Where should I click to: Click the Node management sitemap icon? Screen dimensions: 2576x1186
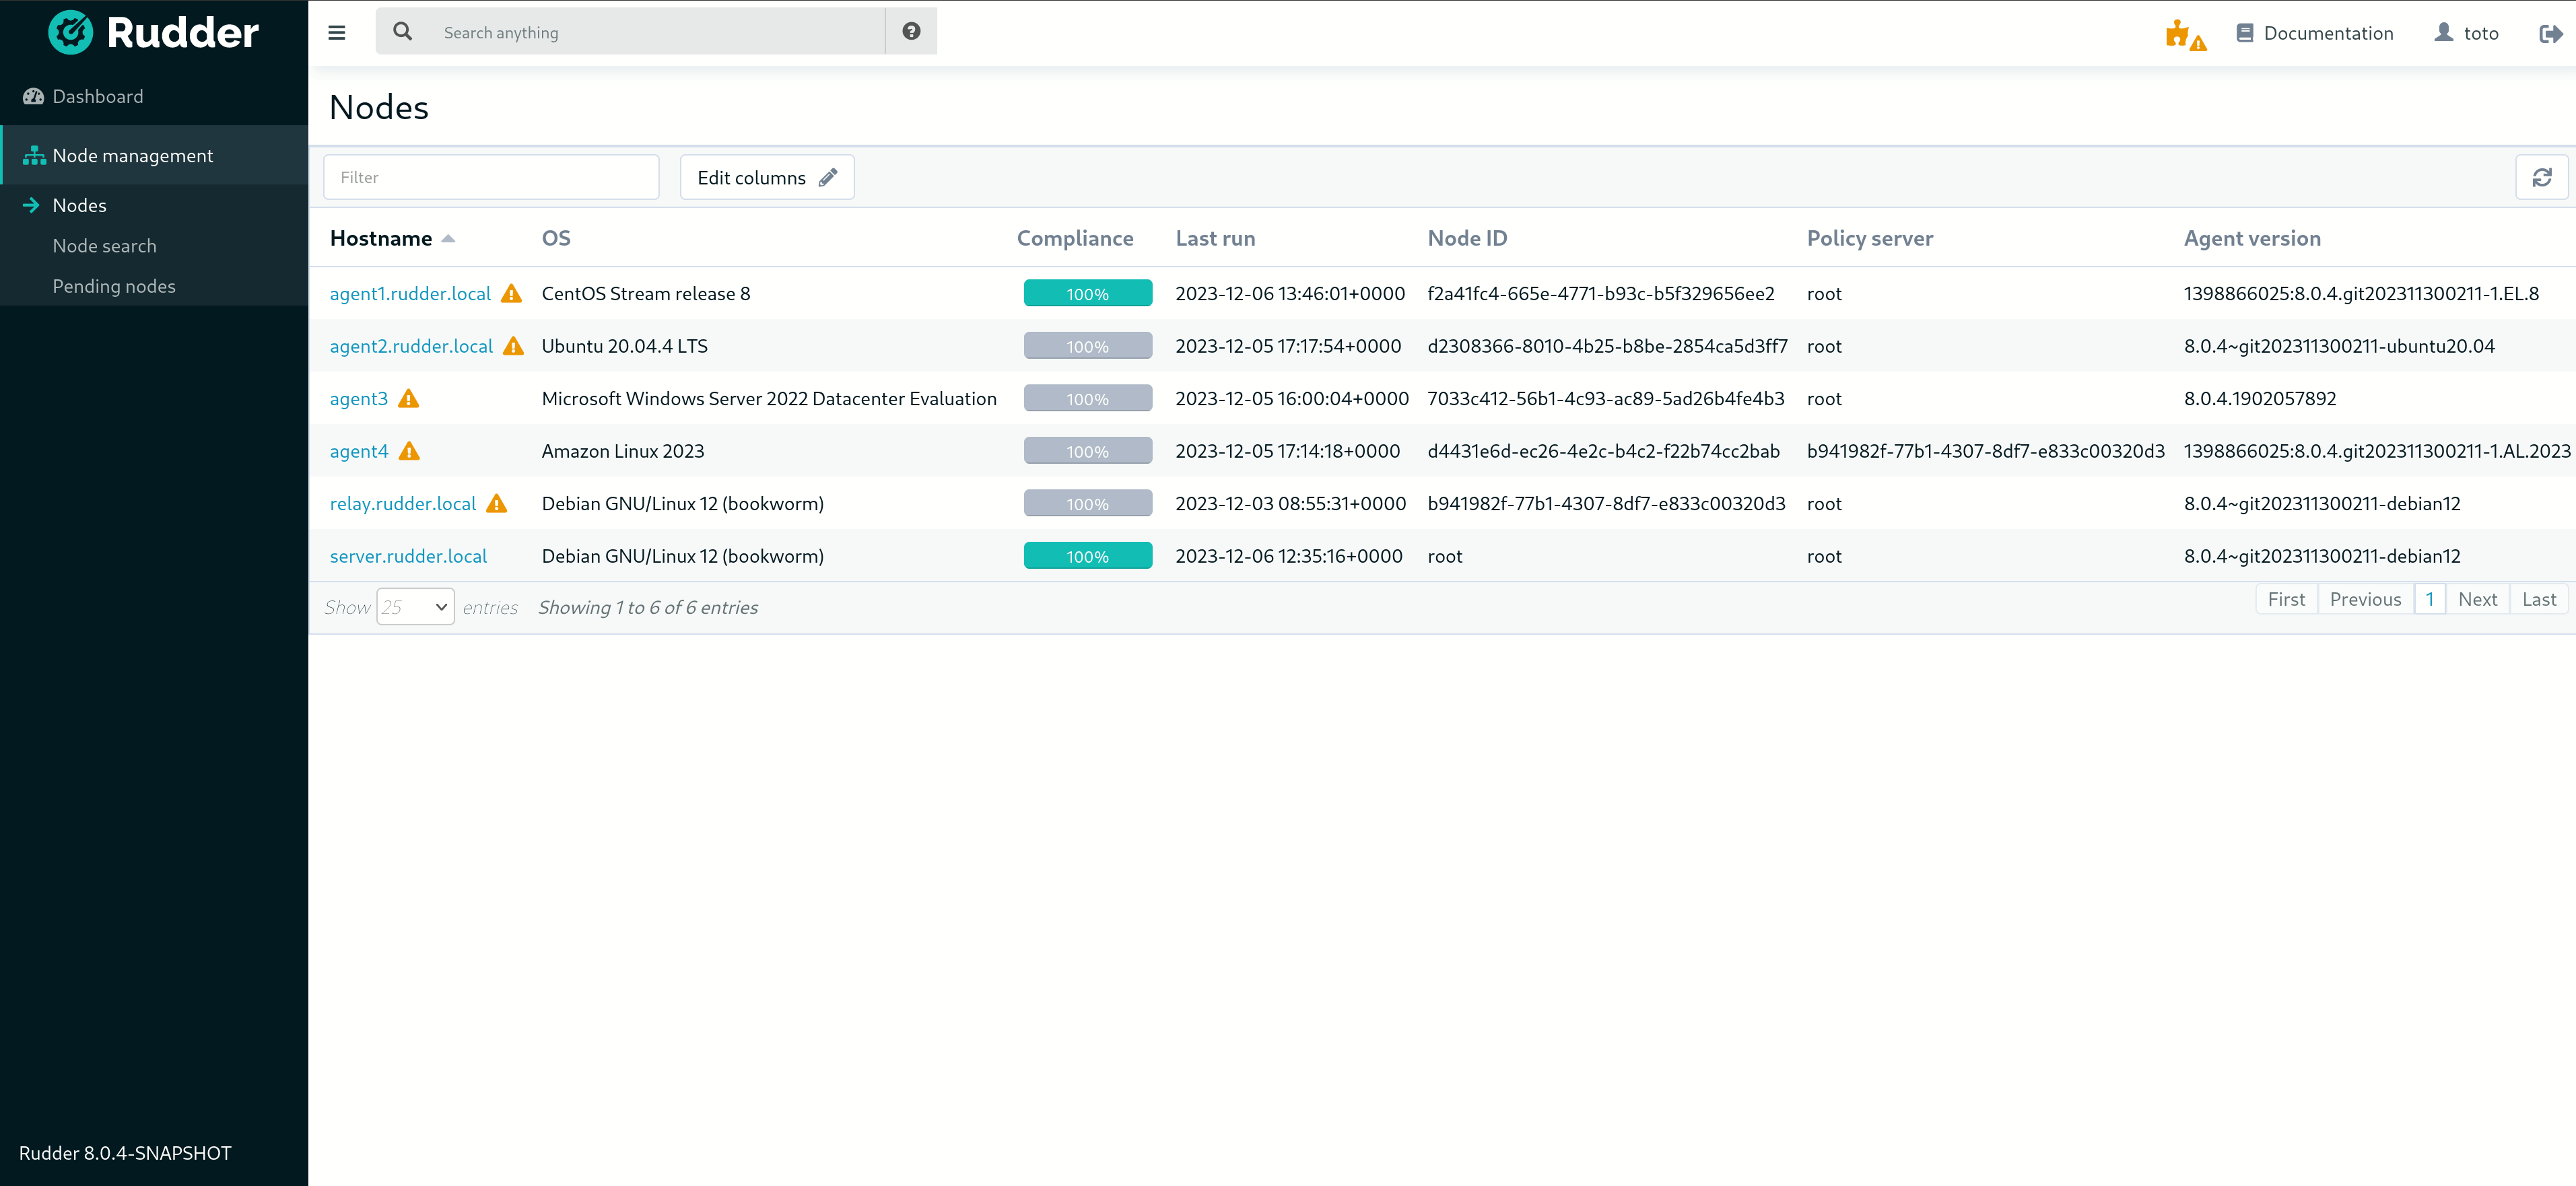tap(34, 156)
